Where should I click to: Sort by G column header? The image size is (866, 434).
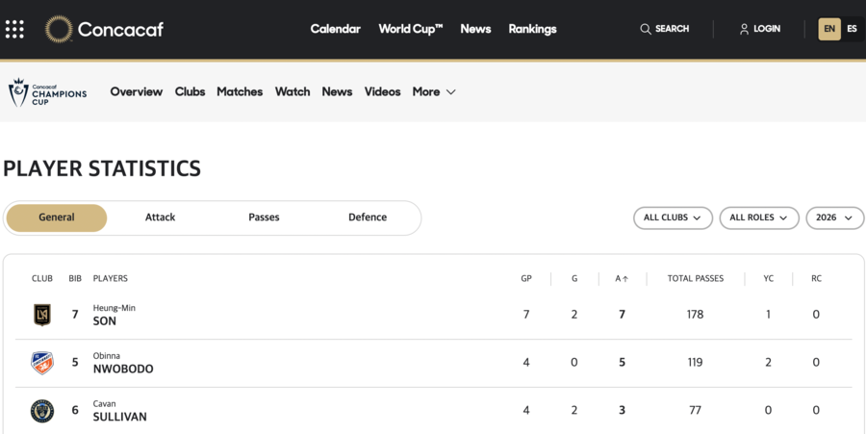pyautogui.click(x=574, y=279)
